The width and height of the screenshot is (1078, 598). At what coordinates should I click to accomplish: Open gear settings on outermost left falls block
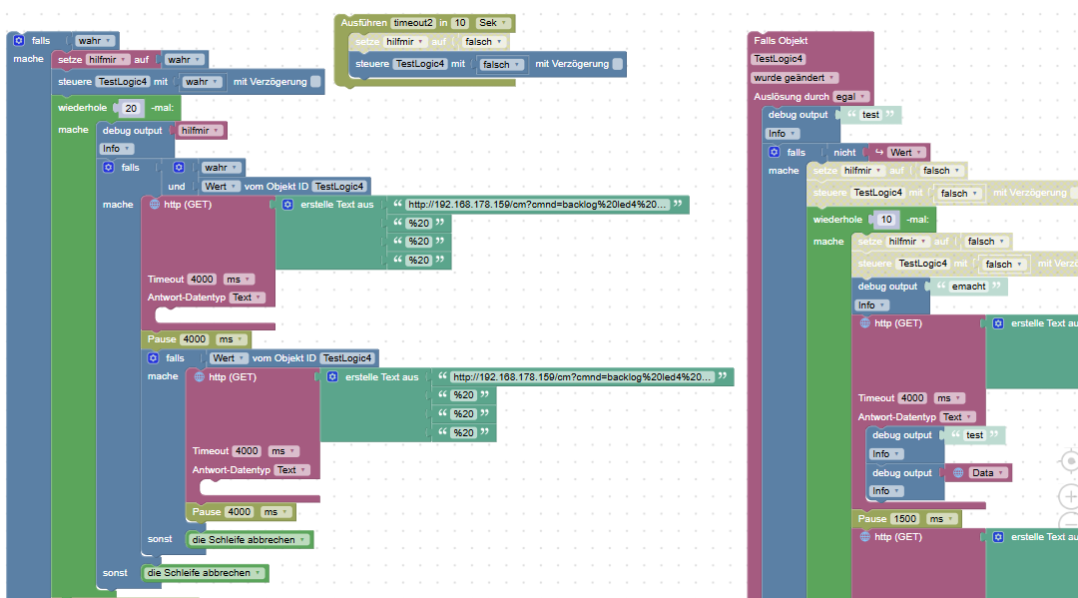point(18,41)
